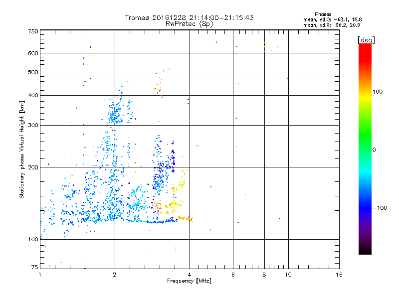Click the colorbar tick label '-100'

click(x=380, y=208)
